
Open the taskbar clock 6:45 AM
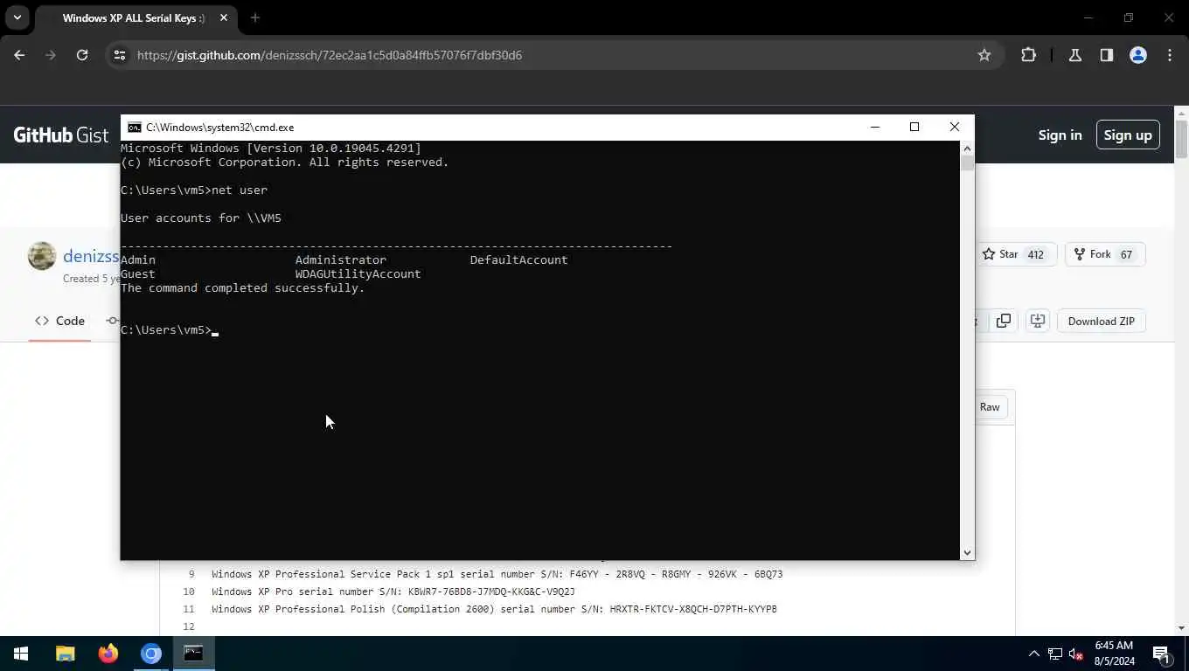tap(1113, 654)
